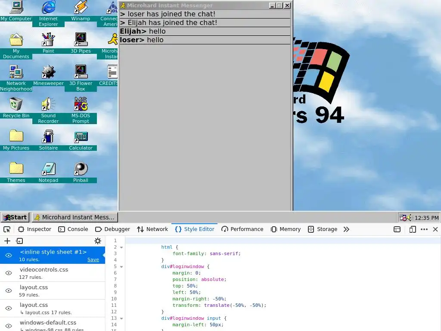The height and width of the screenshot is (331, 441).
Task: Switch to the Console tab
Action: (73, 229)
